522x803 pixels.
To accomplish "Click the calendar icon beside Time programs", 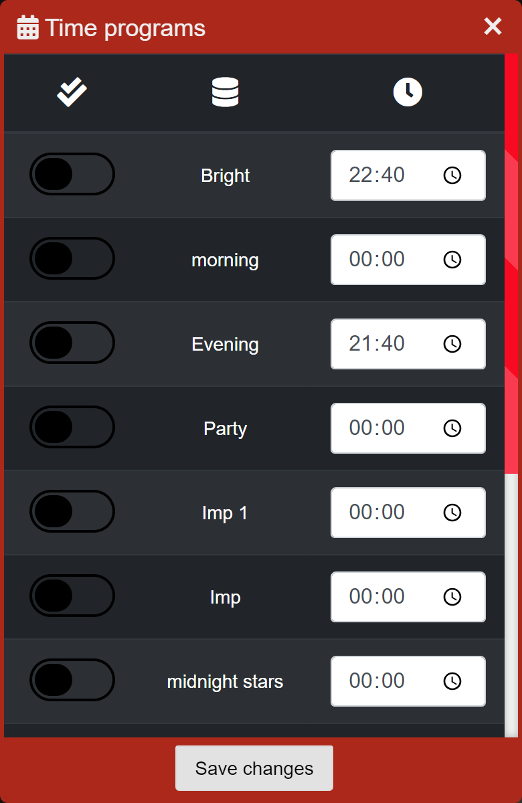I will pyautogui.click(x=27, y=28).
